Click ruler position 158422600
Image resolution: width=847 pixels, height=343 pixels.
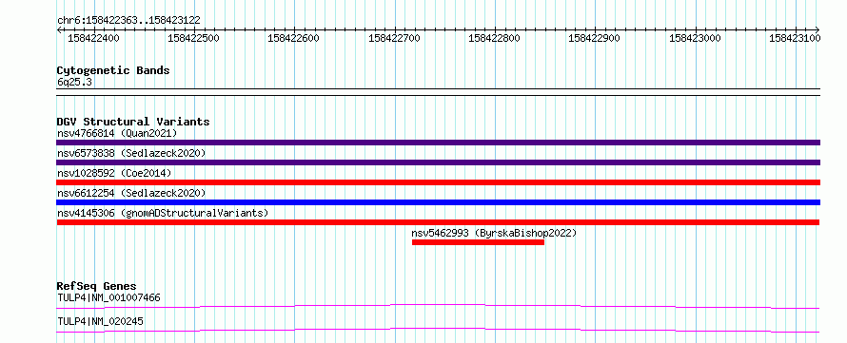click(x=294, y=38)
